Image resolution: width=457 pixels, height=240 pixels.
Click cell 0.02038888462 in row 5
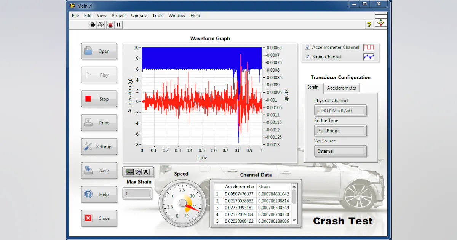click(240, 221)
